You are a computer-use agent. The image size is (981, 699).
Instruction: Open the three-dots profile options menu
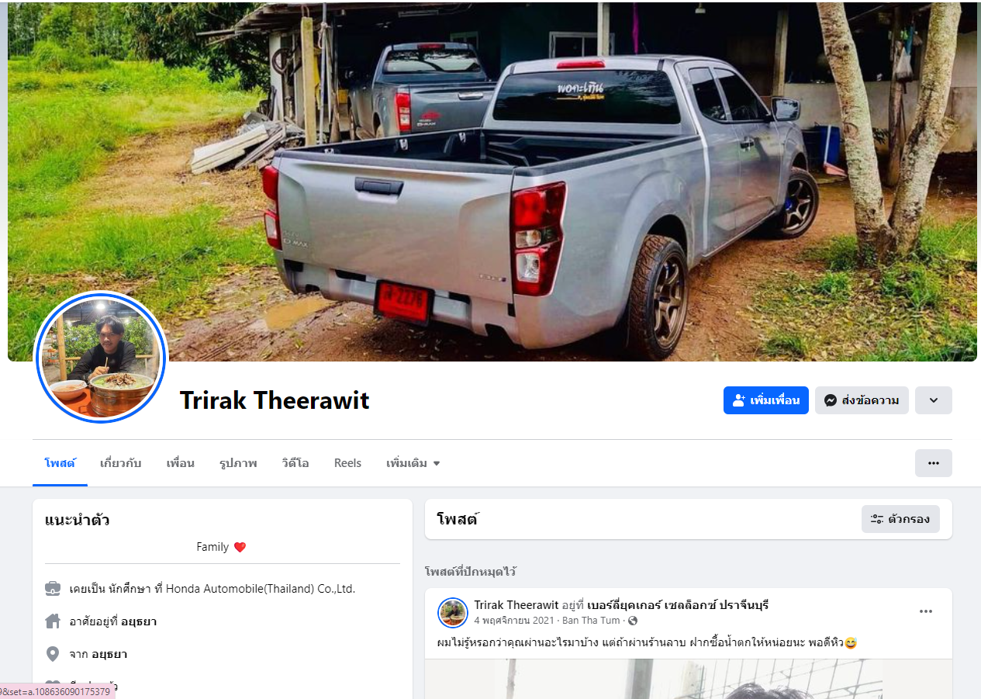(x=934, y=463)
